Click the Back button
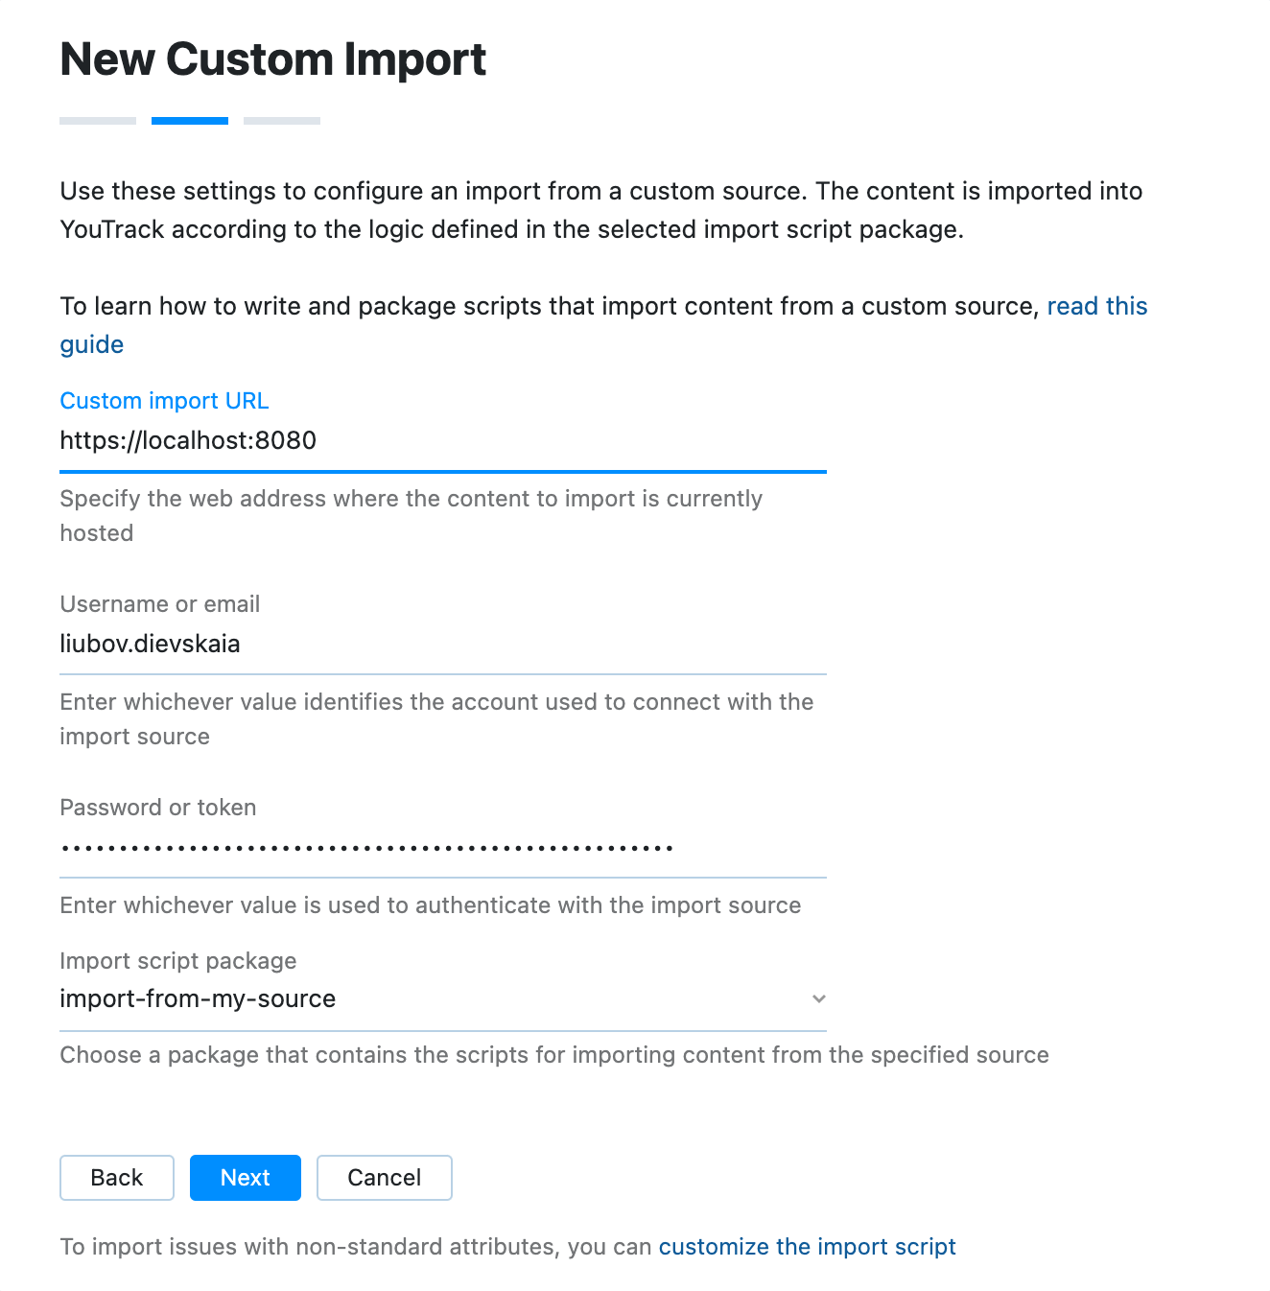 point(116,1178)
